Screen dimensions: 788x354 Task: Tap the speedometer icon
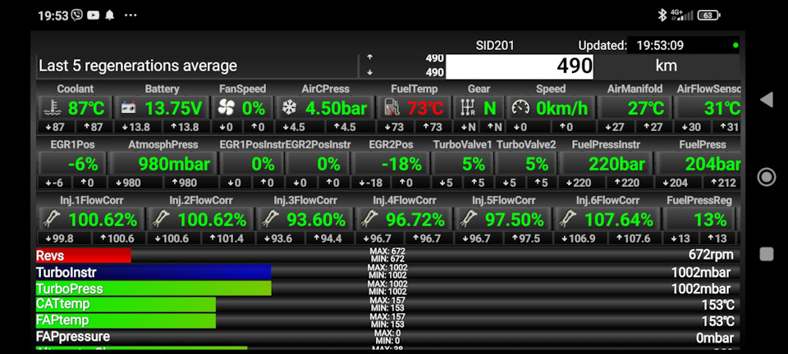pos(520,108)
